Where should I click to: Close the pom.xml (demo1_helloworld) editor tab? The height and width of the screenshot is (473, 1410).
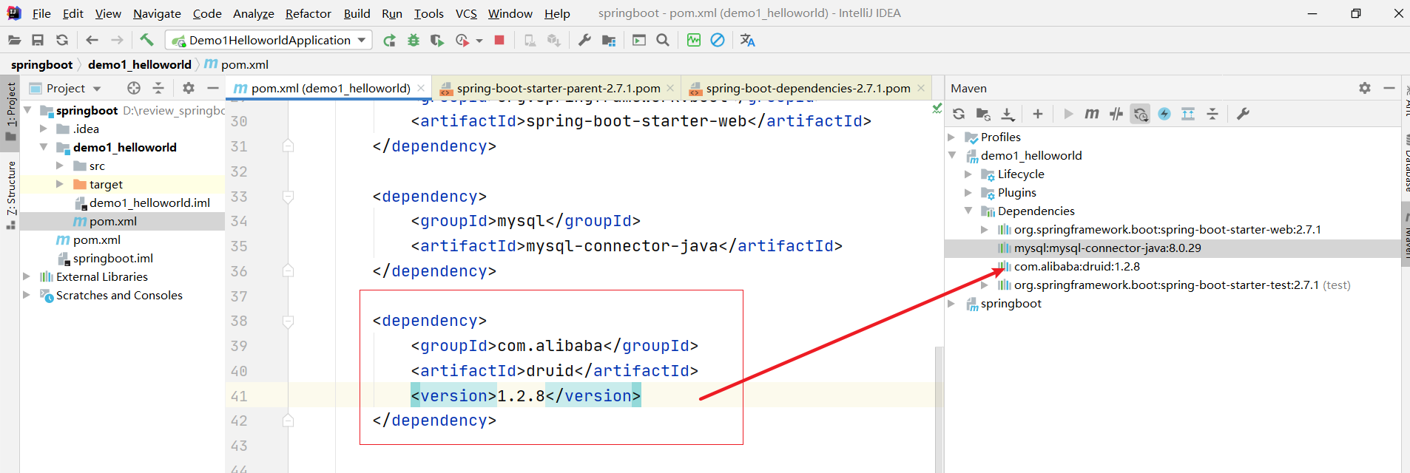[421, 88]
